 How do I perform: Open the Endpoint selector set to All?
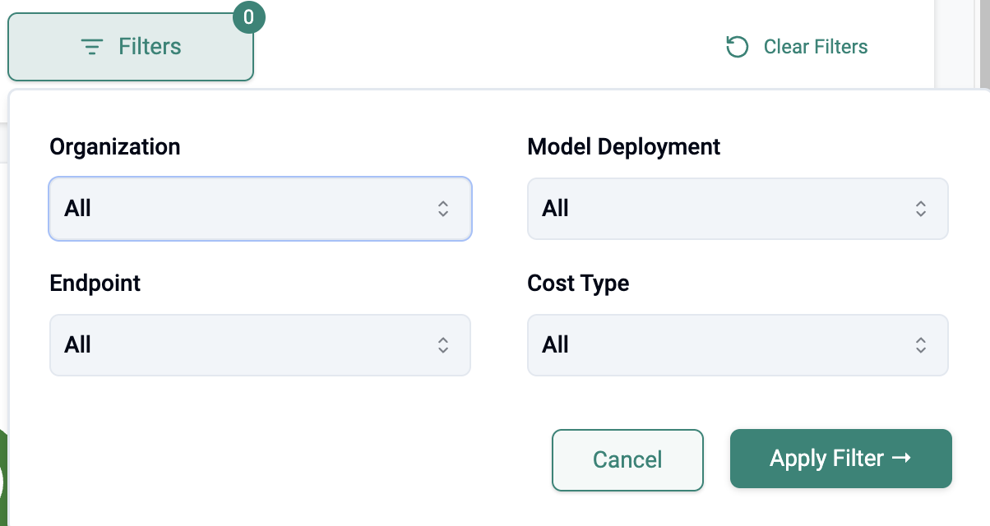pos(260,345)
